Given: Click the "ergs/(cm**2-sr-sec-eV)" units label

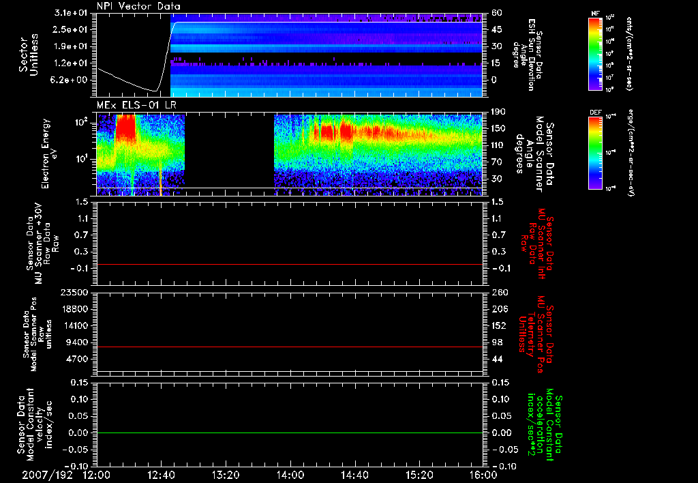Looking at the screenshot, I should (x=631, y=153).
